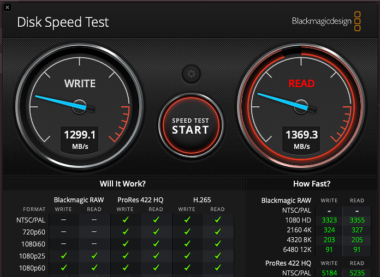Click the Disk Speed Test title
The width and height of the screenshot is (380, 277).
[63, 22]
